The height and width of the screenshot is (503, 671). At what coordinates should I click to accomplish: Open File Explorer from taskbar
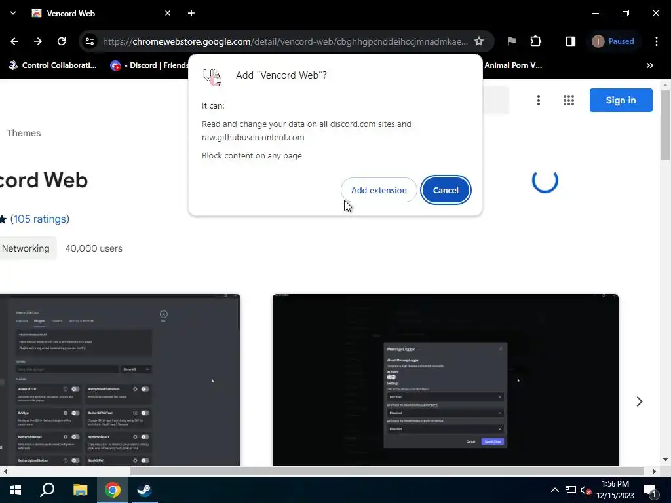coord(80,490)
